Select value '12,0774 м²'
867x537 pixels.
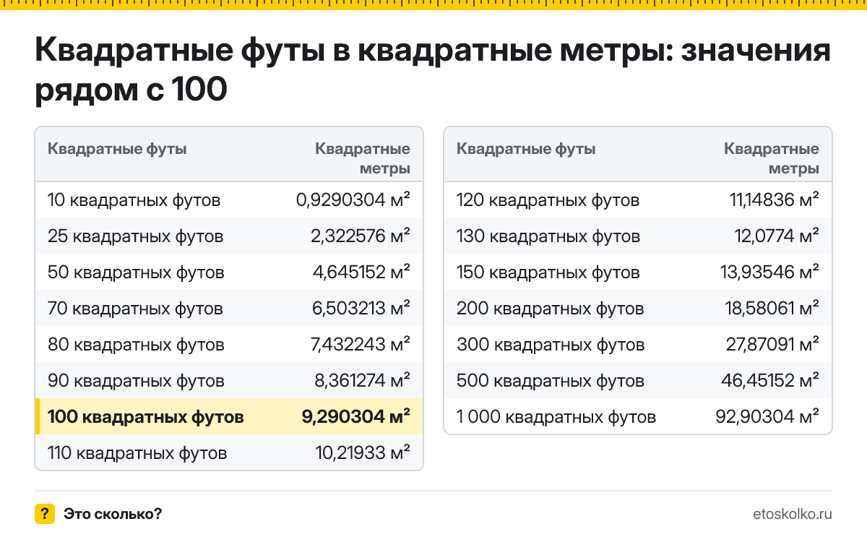coord(777,236)
